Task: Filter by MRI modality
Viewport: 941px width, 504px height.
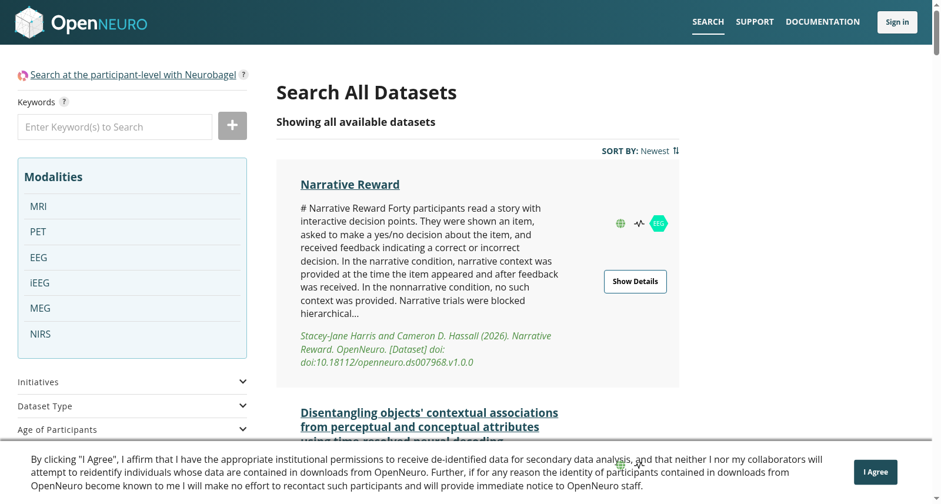Action: click(132, 206)
